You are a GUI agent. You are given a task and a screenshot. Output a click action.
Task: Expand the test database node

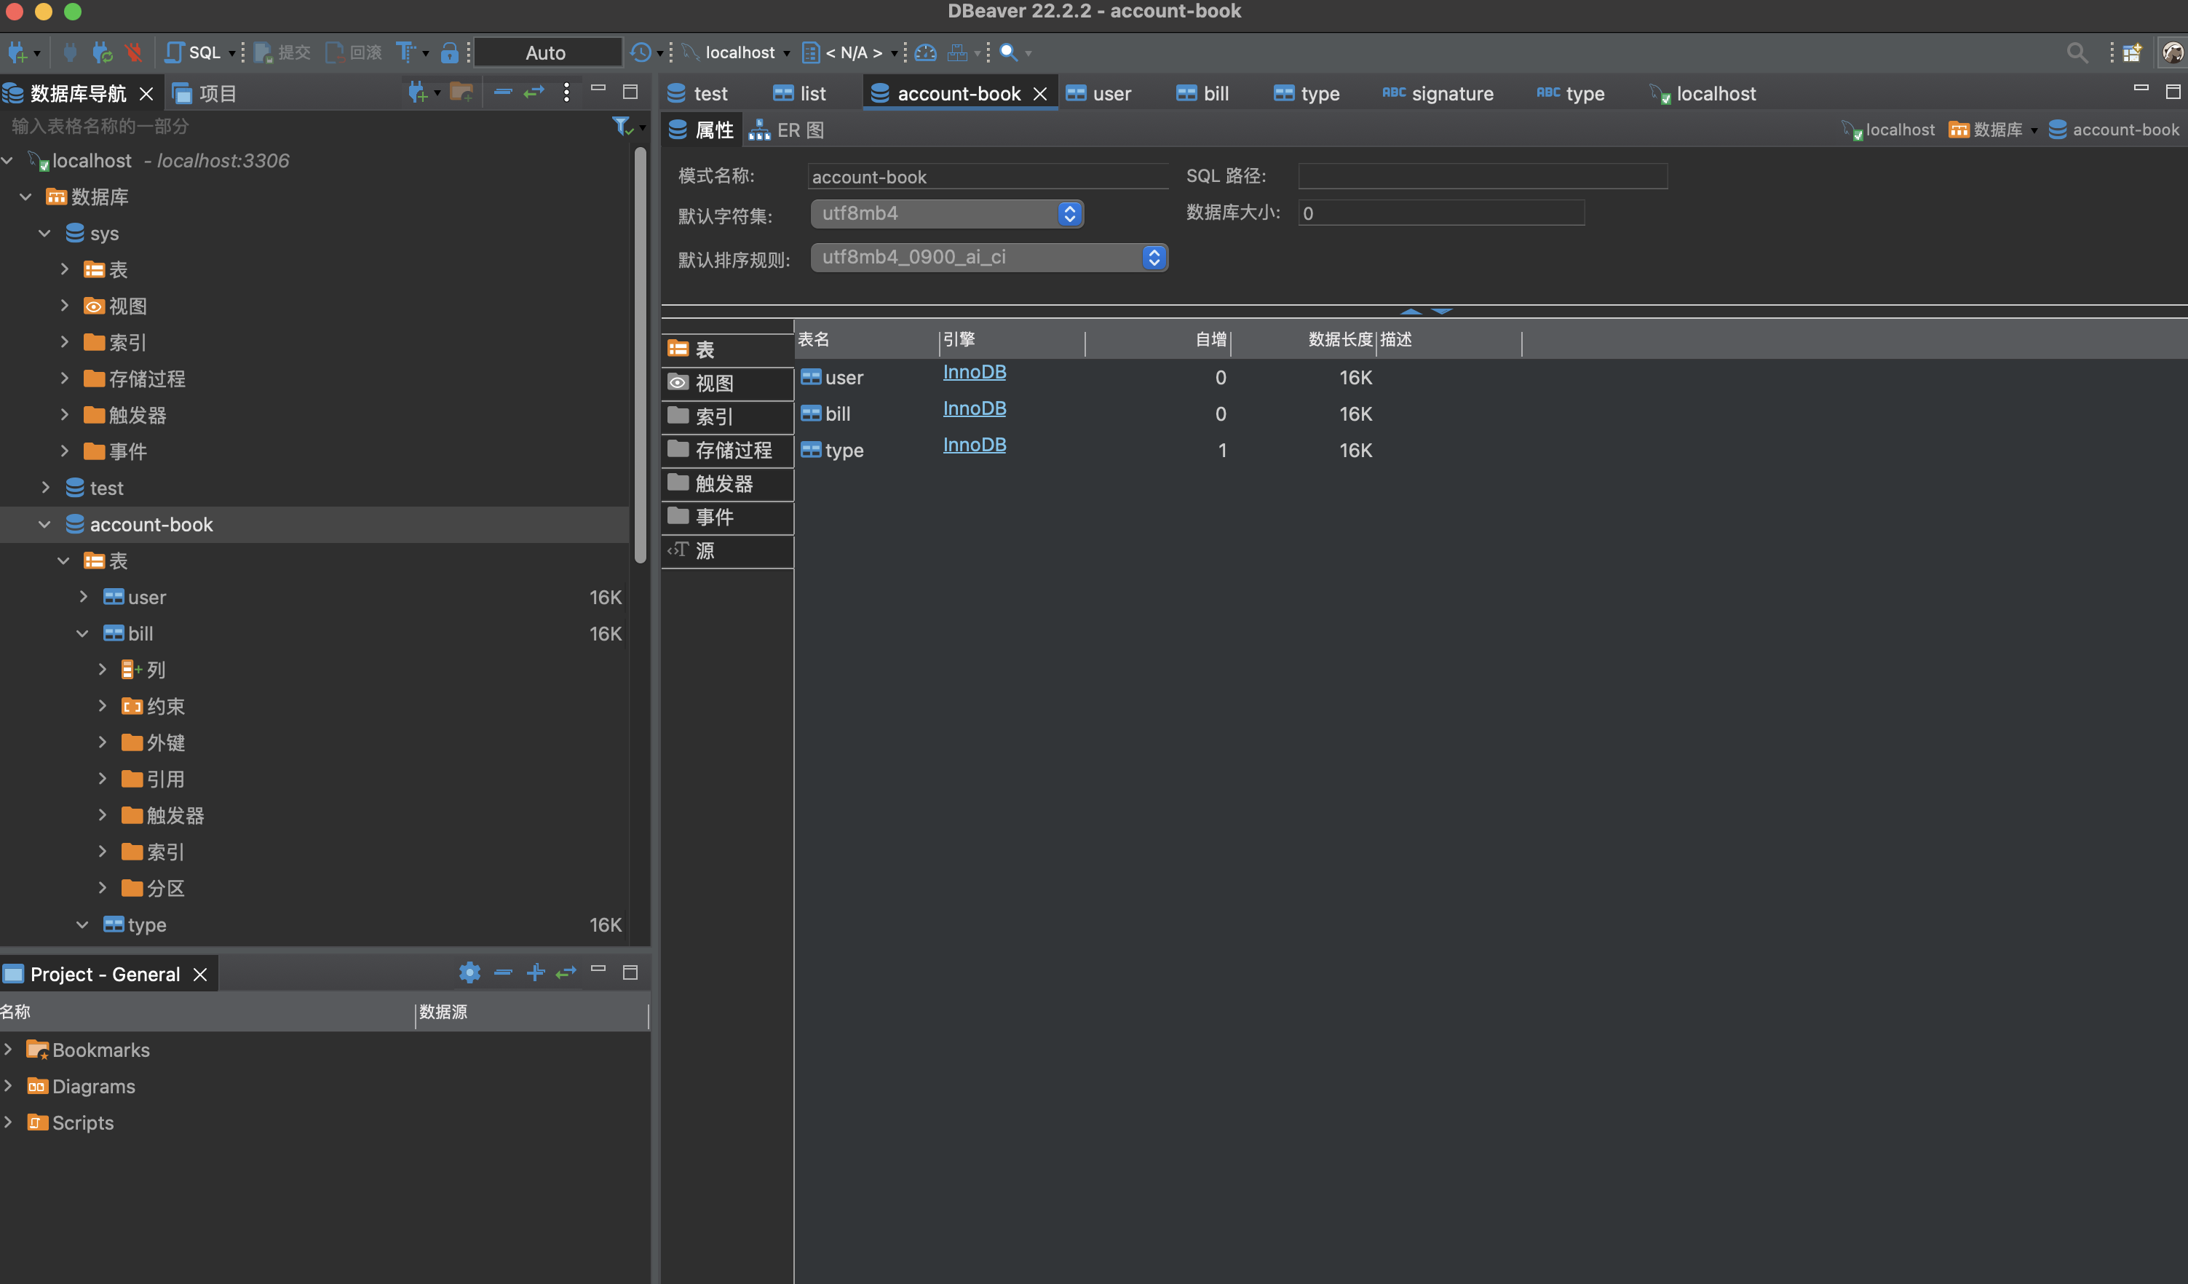pos(46,488)
